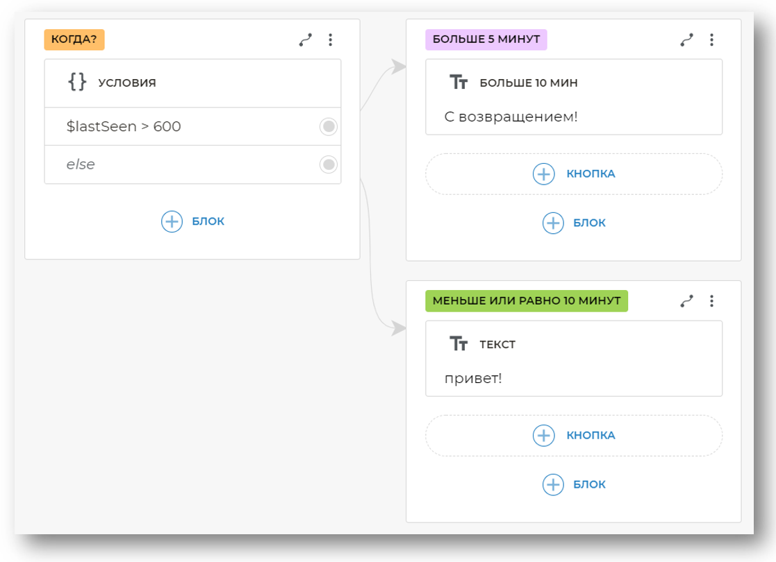Viewport: 776px width, 562px height.
Task: Click text icon beside Больше 10 мин
Action: (x=459, y=83)
